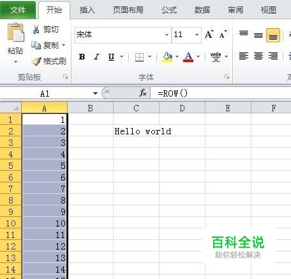Switch to the 开始 Home tab
Viewport: 291px width, 279px height.
pos(54,10)
